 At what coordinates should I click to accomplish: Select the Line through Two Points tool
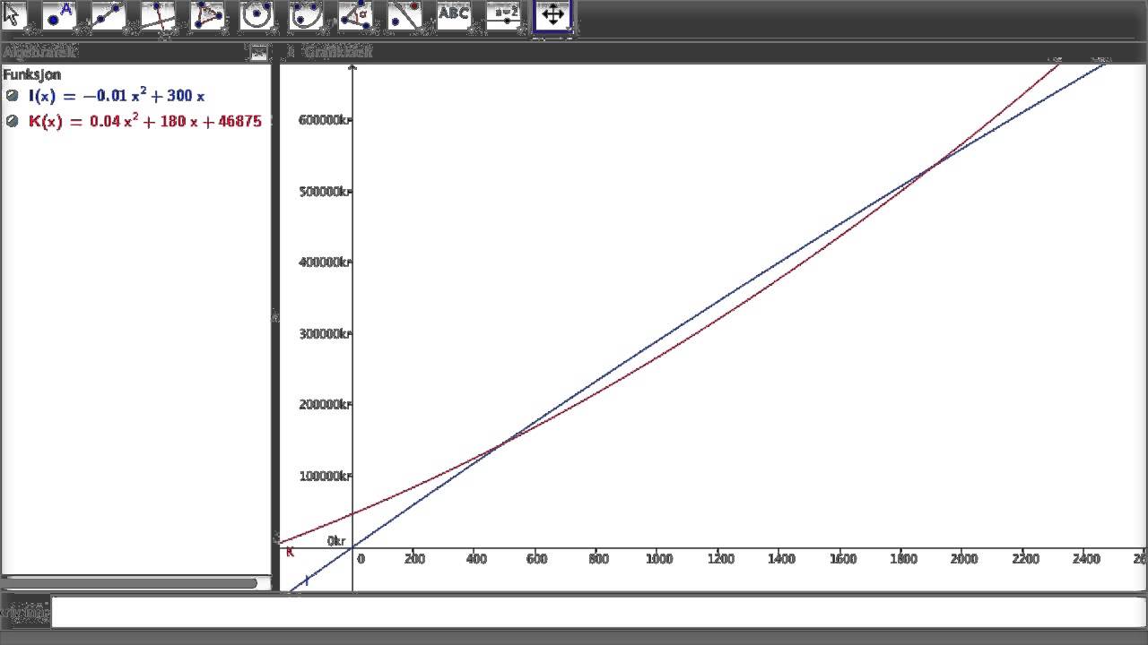pos(109,15)
